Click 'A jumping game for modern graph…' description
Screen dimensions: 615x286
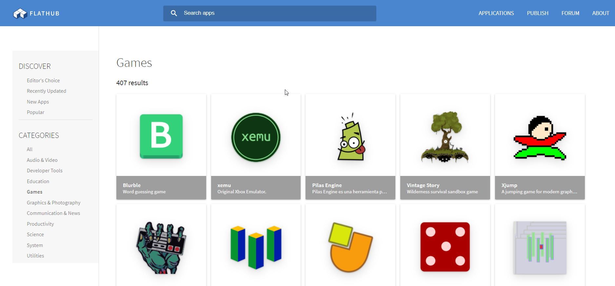(x=539, y=192)
